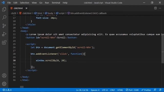This screenshot has width=164, height=92.
Task: Open the Edit menu
Action: pyautogui.click(x=15, y=3)
